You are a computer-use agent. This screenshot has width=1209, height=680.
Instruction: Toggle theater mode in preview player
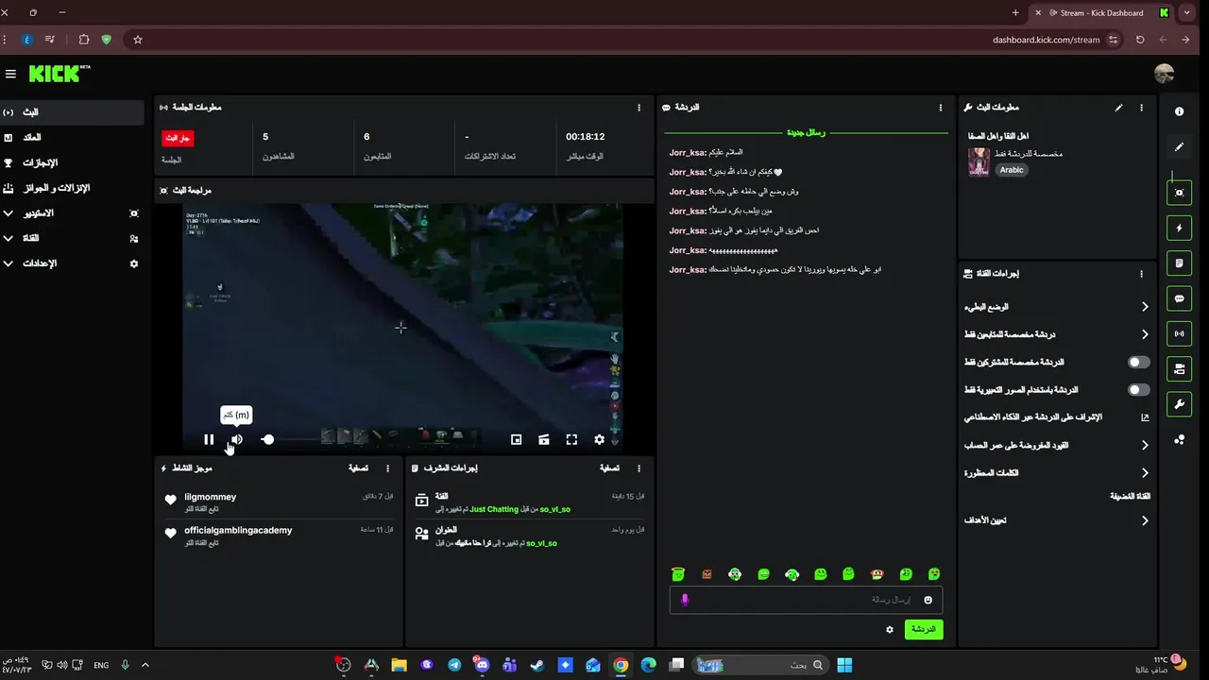(x=544, y=439)
